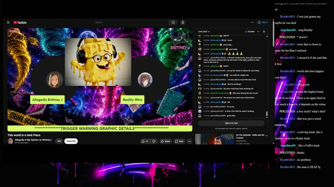The width and height of the screenshot is (334, 187).
Task: Open the Top fans leaderboard
Action: pyautogui.click(x=250, y=32)
